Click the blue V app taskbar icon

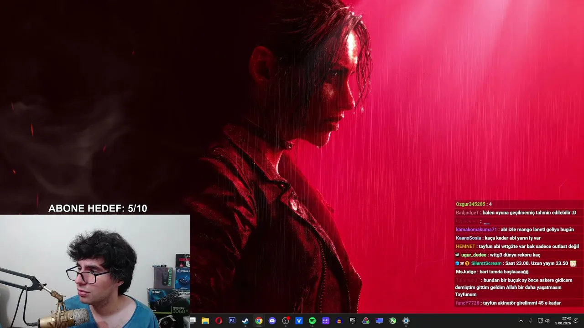coord(299,321)
